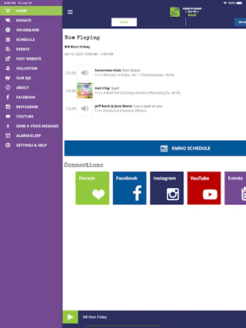Tap the blue Facebook tile
Viewport: 246px width, 328px height.
click(x=129, y=188)
